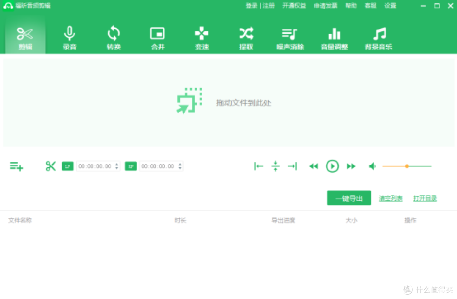The height and width of the screenshot is (299, 457).
Task: Click the 清空列表 clear list link
Action: coord(391,198)
